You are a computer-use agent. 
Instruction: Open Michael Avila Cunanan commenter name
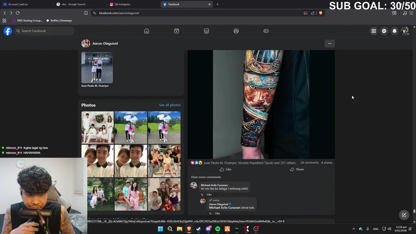pyautogui.click(x=214, y=185)
